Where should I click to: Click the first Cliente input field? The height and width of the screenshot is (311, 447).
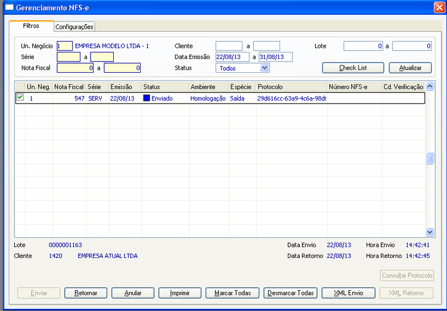pos(229,46)
